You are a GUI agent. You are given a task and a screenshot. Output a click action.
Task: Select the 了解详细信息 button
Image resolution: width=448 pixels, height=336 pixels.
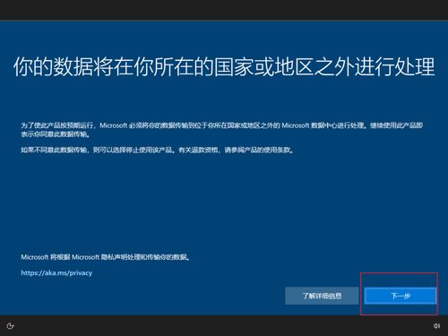(x=322, y=296)
